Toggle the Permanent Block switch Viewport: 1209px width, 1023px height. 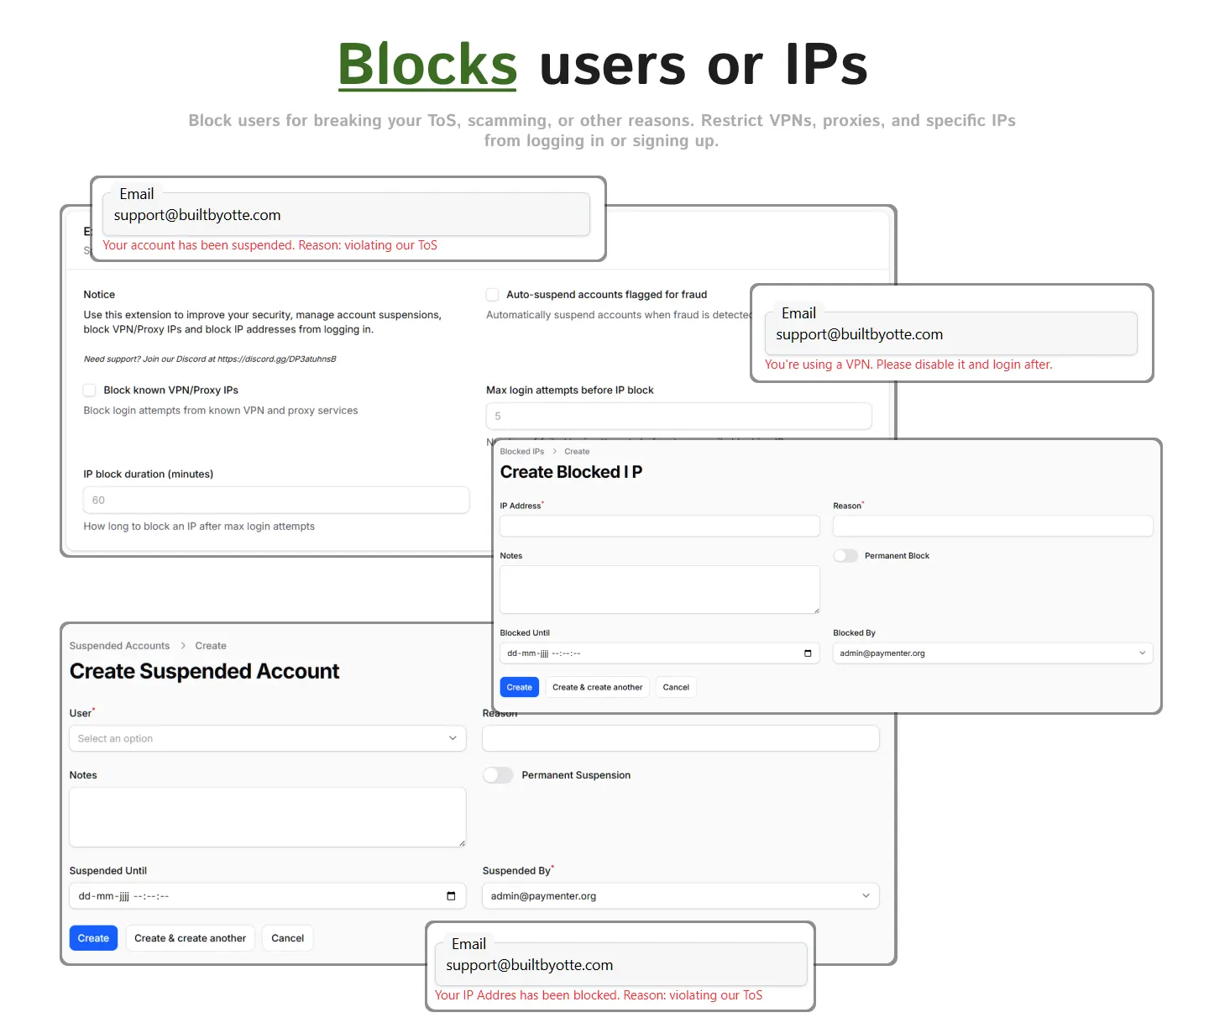tap(845, 556)
